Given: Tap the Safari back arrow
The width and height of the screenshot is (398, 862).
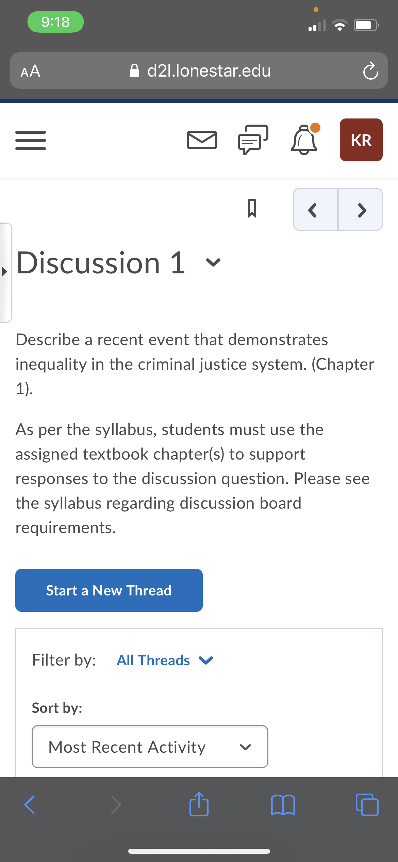Looking at the screenshot, I should pyautogui.click(x=30, y=805).
